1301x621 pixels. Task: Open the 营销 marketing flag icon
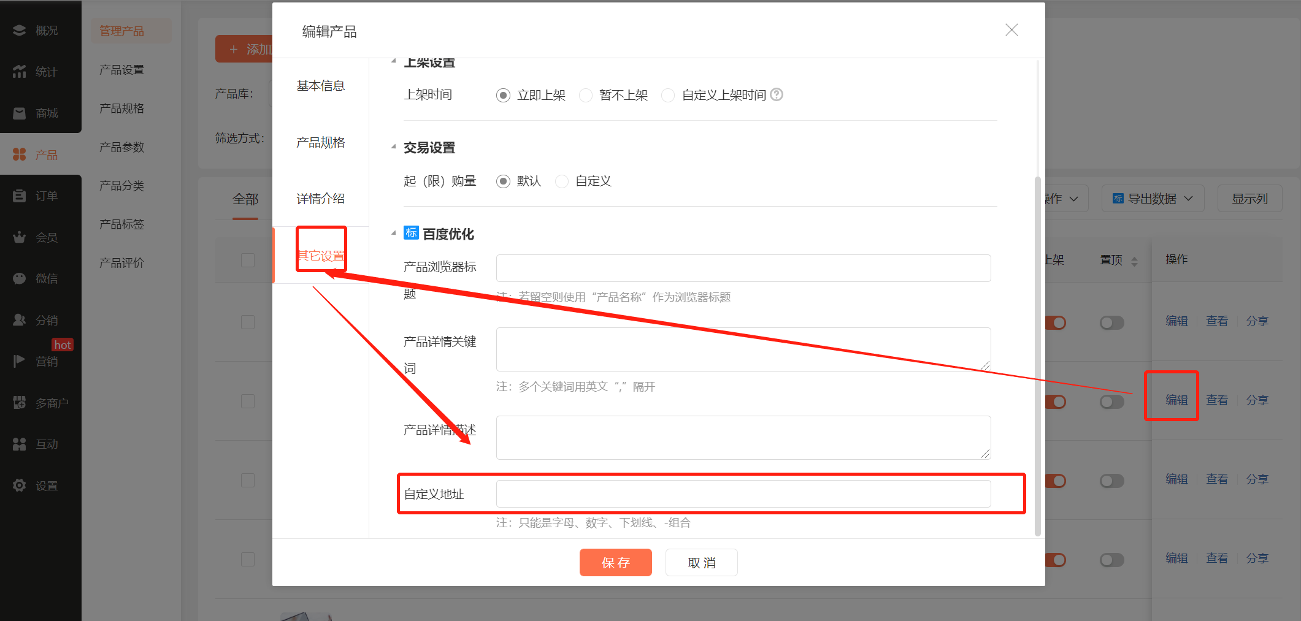pos(20,361)
